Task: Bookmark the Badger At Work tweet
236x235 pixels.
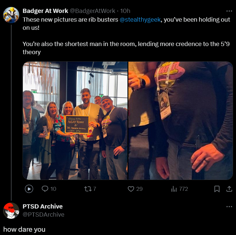Action: coord(217,189)
